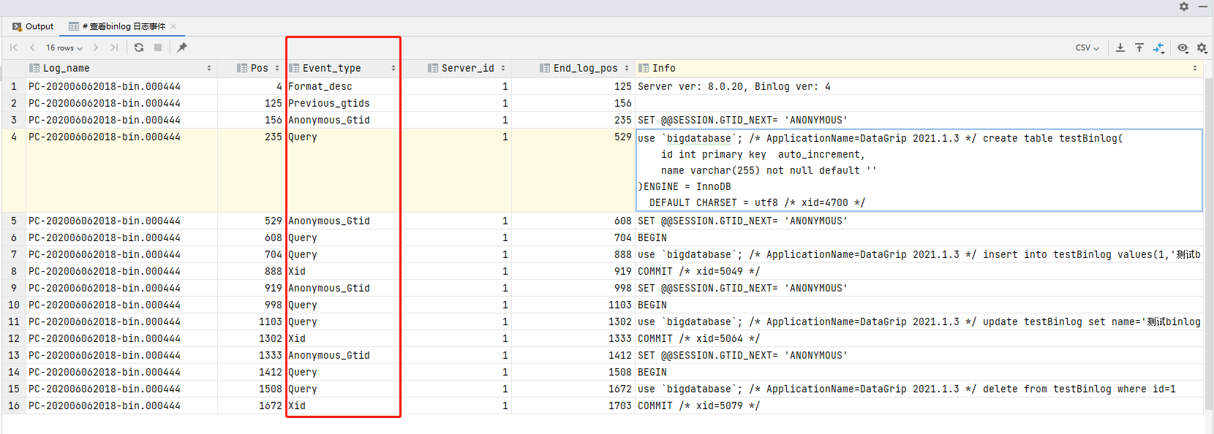Sort by Info column arrows
1214x434 pixels.
[x=1195, y=68]
